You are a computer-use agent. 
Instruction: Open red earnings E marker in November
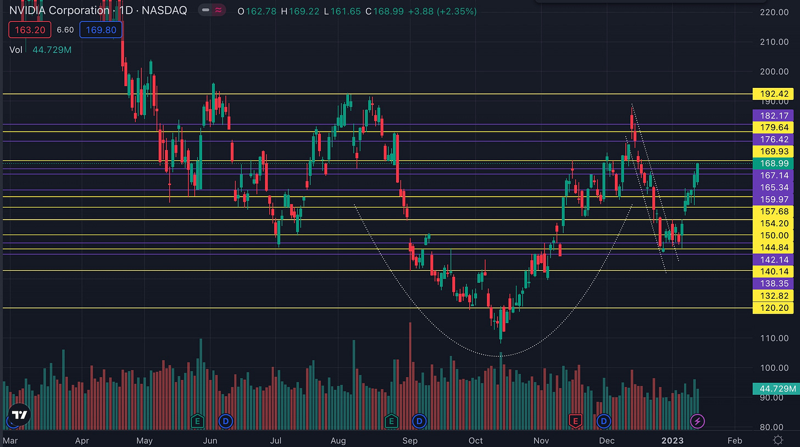pyautogui.click(x=575, y=421)
